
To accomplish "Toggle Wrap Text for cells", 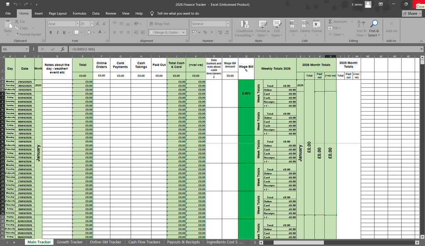I will point(159,24).
